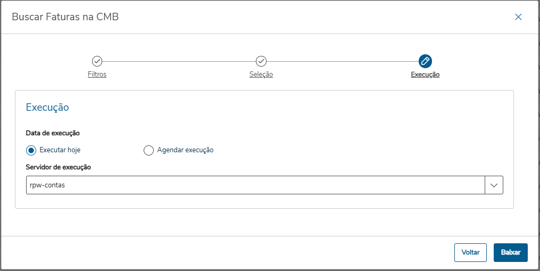Expand the Servidor de execução dropdown arrow
The height and width of the screenshot is (271, 540).
pos(494,185)
